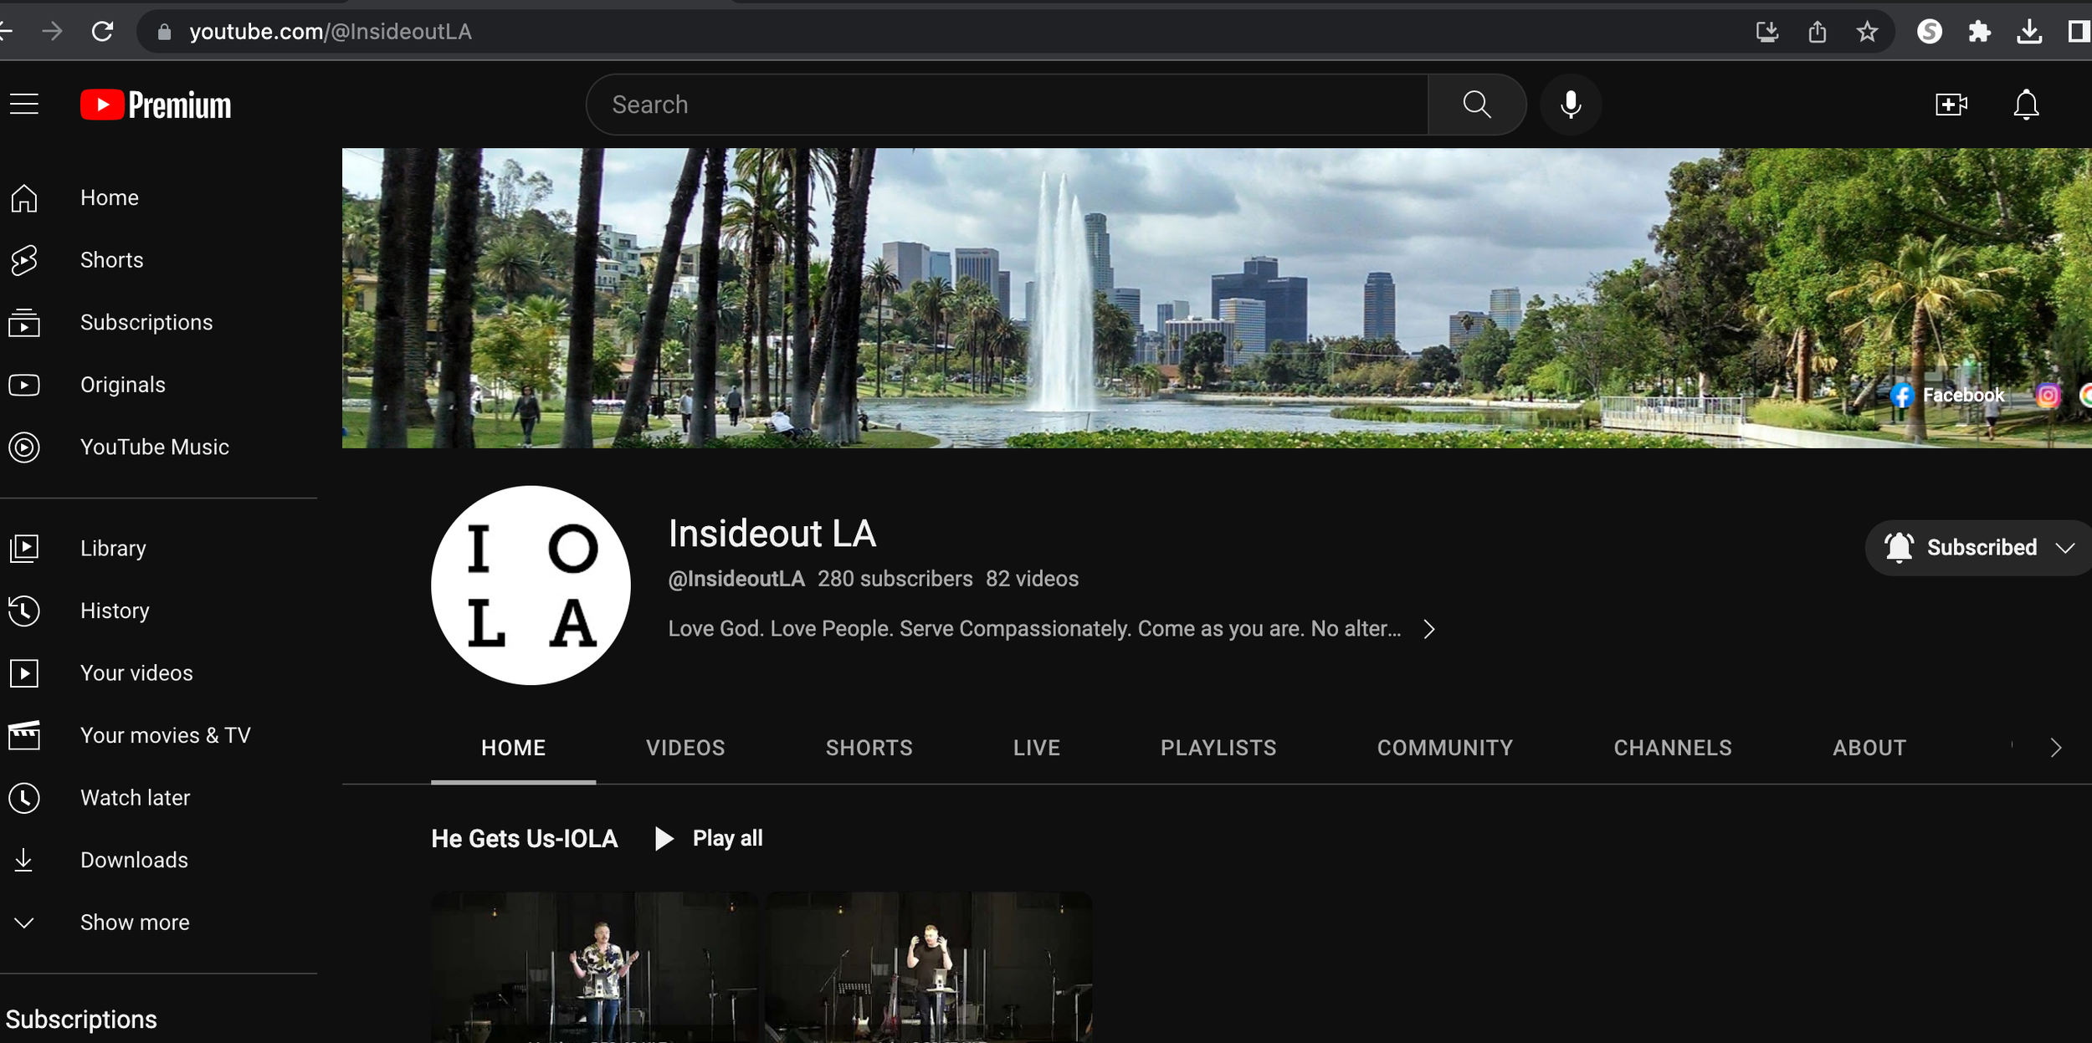
Task: Start a voice search
Action: 1571,104
